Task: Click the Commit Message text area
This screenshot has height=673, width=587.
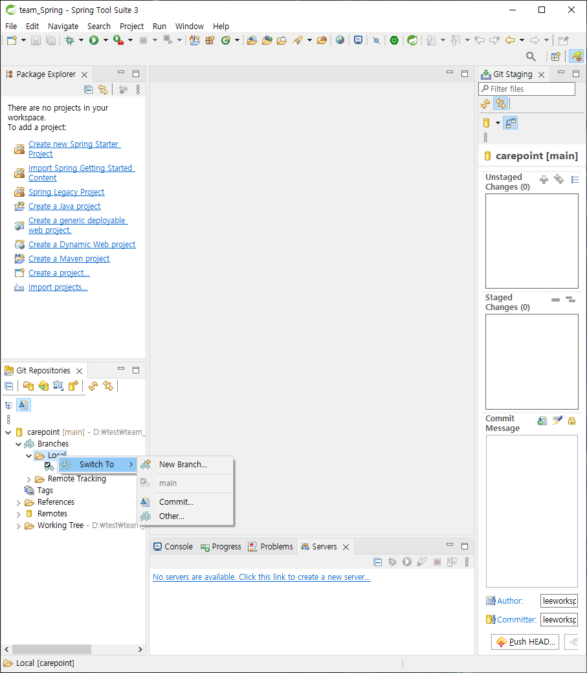Action: [x=531, y=511]
